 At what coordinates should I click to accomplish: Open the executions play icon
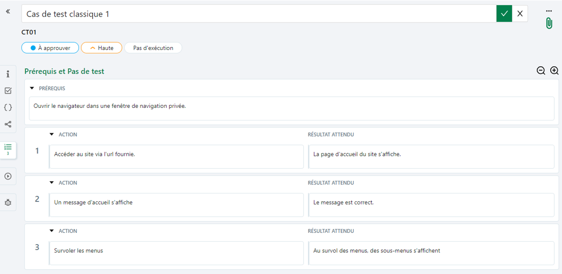(8, 176)
